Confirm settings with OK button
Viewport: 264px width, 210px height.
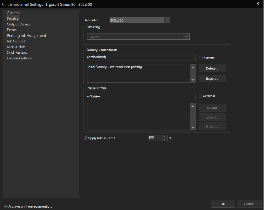click(223, 204)
